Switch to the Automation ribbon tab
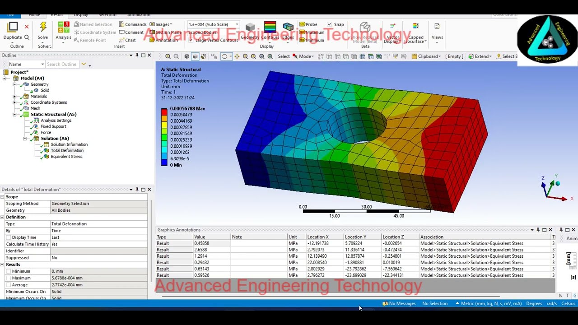This screenshot has width=578, height=325. (x=139, y=15)
